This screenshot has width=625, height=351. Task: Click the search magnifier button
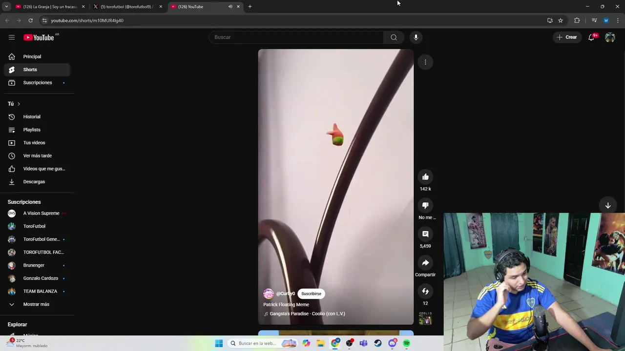click(394, 37)
